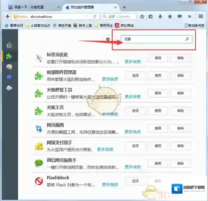Select the 微信网页版助手 green chat icon
The width and height of the screenshot is (208, 201).
(x=39, y=163)
